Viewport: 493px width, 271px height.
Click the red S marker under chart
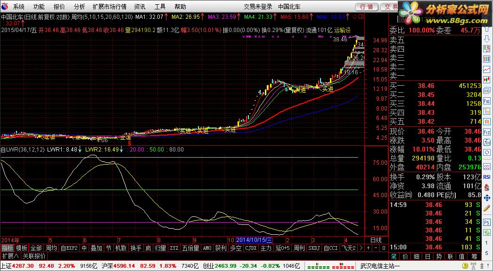(x=129, y=143)
